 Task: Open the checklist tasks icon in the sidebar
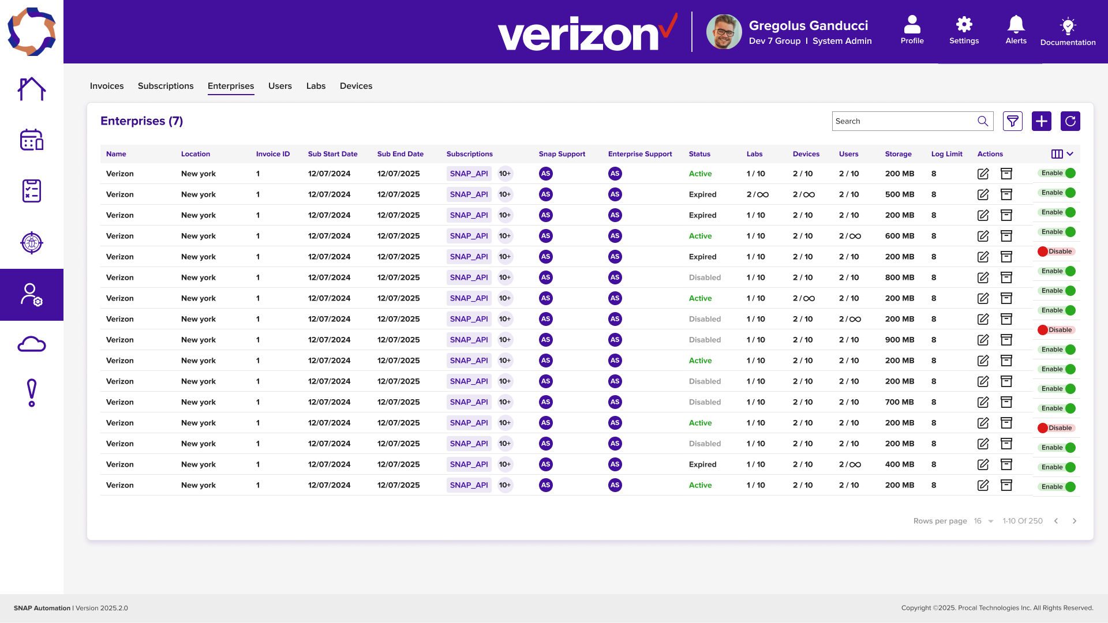coord(32,190)
